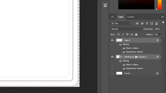Filter layers by text type
The image size is (166, 93).
point(147,24)
